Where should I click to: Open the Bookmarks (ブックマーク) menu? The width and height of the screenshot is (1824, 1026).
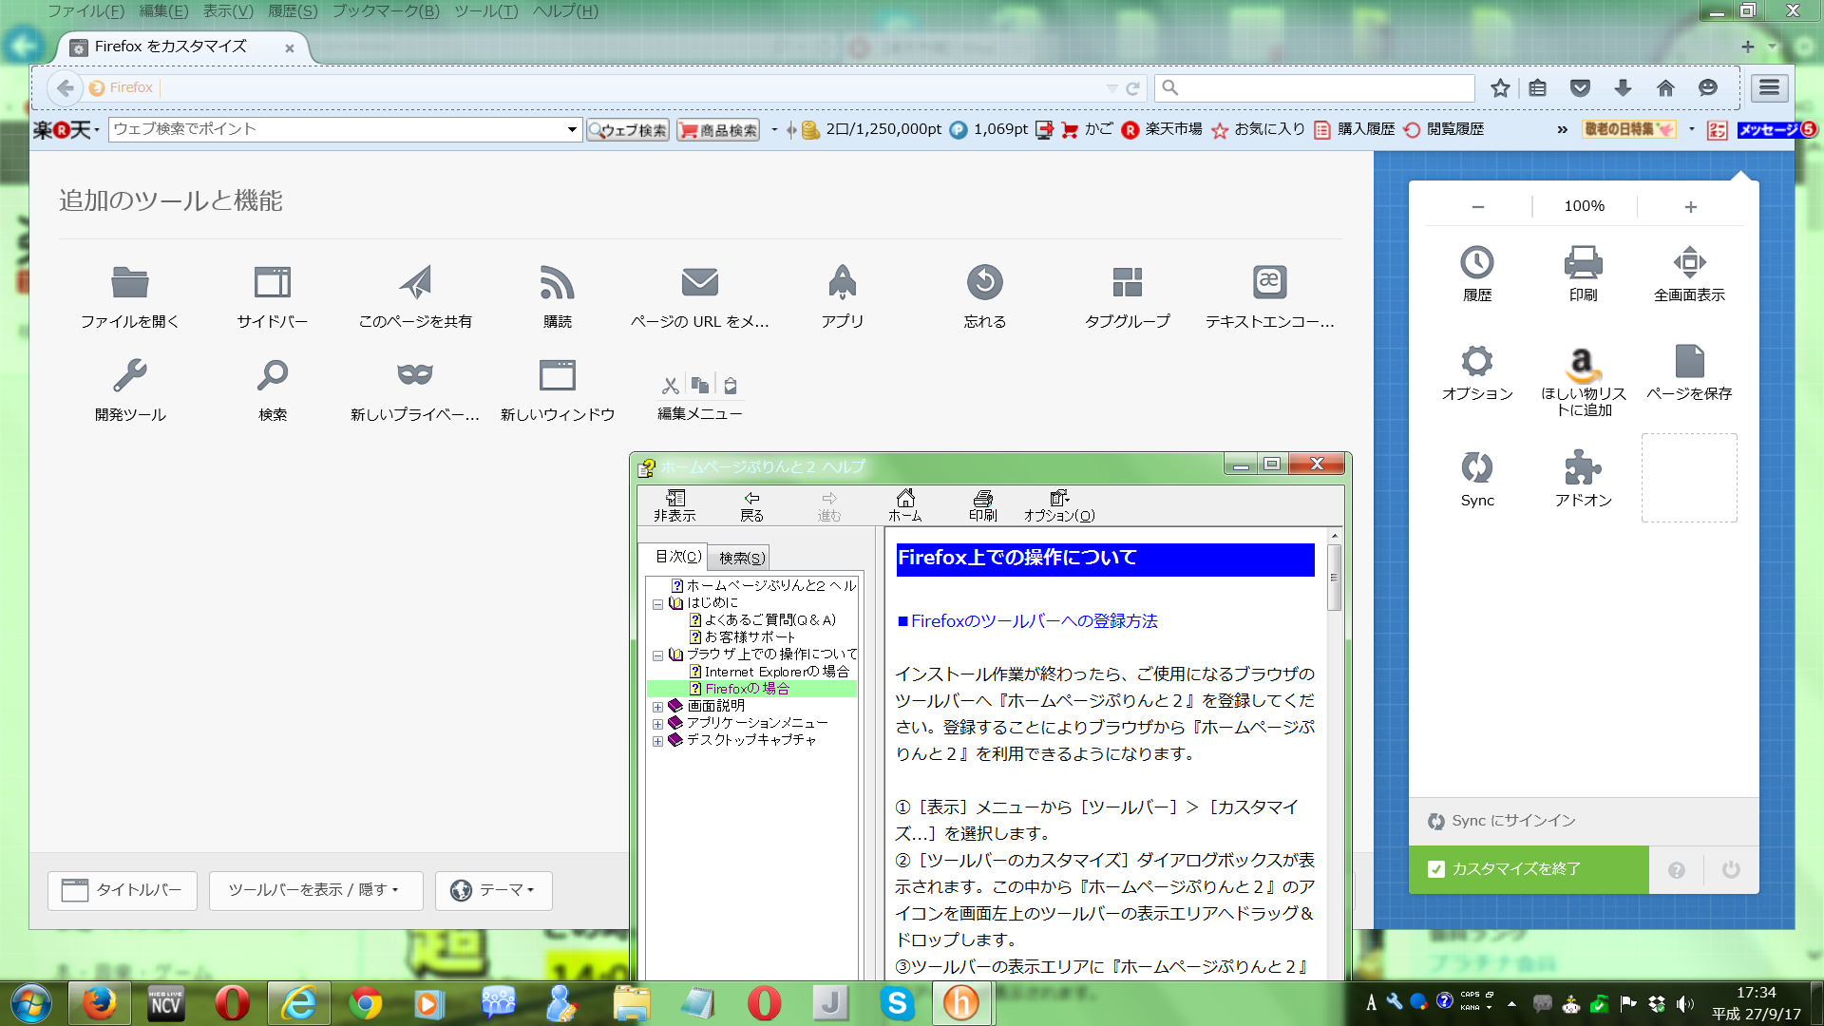[x=386, y=11]
